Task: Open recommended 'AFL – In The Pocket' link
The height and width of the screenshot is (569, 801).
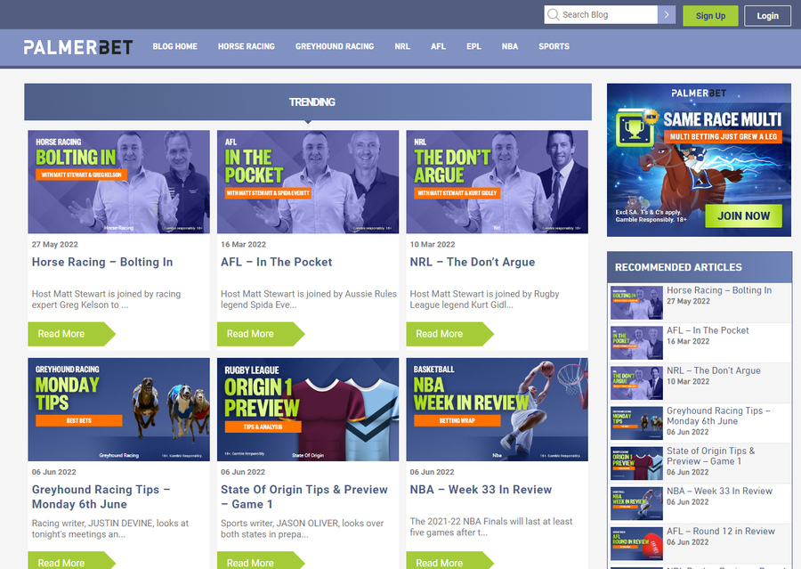Action: (x=708, y=330)
